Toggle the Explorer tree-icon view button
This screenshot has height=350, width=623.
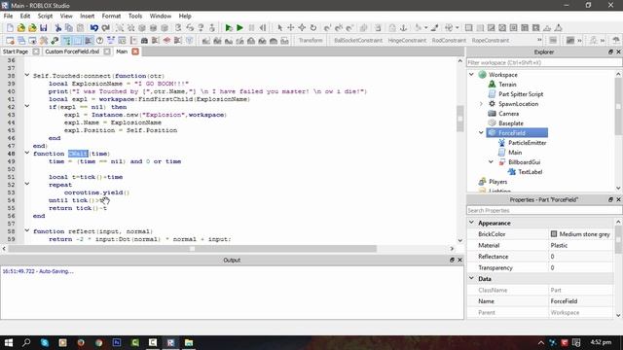click(x=66, y=41)
